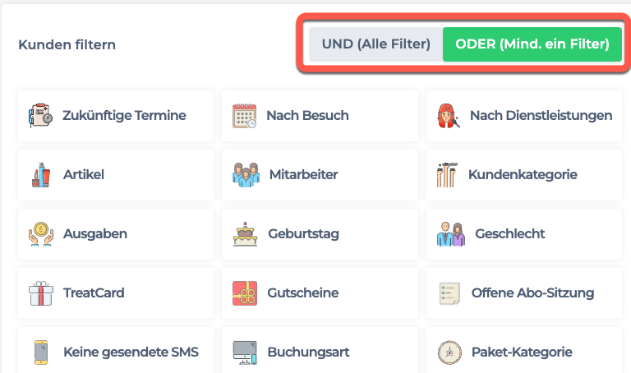Click the TreatCard gift box icon

40,293
